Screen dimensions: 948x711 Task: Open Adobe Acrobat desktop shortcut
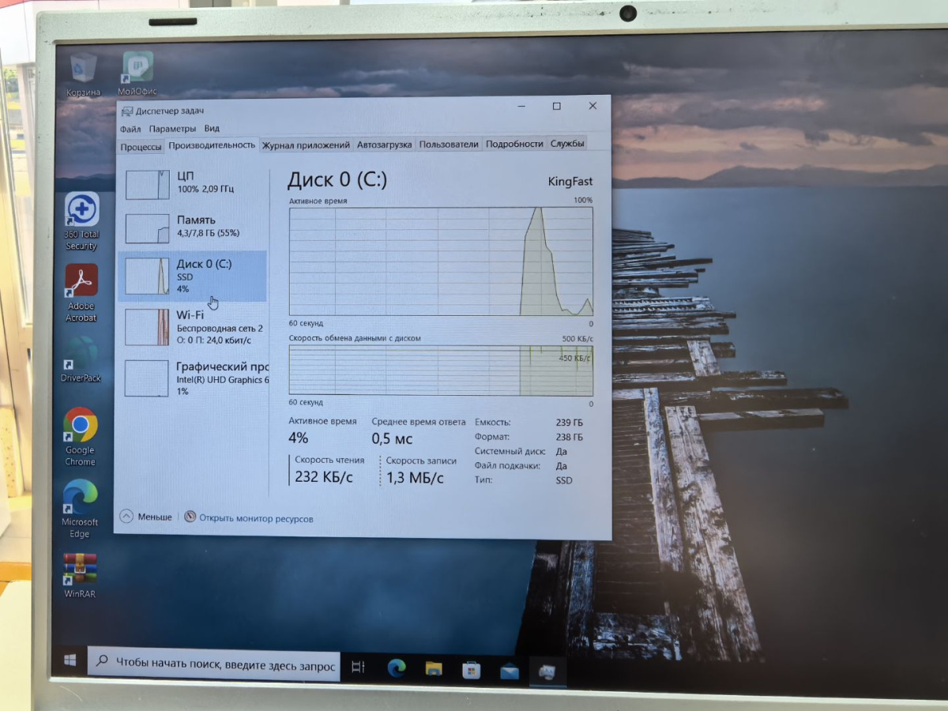(x=81, y=293)
